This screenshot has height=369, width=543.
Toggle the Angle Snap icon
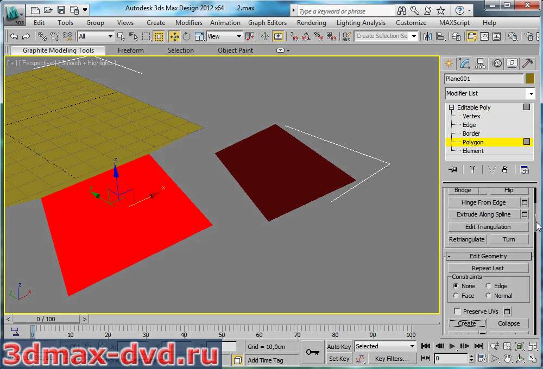click(x=306, y=36)
